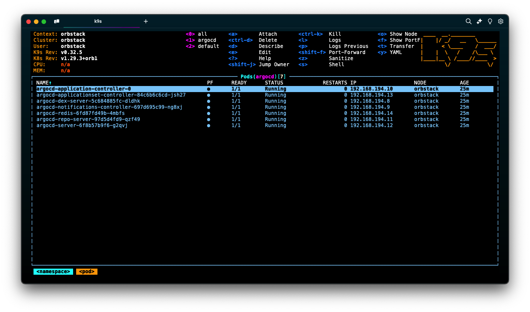The height and width of the screenshot is (312, 530).
Task: Click IP address 192.168.194.12
Action: tap(372, 125)
